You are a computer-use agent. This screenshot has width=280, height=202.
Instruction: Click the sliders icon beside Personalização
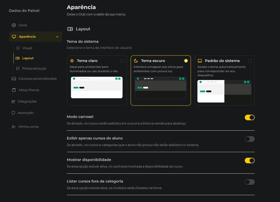point(18,68)
